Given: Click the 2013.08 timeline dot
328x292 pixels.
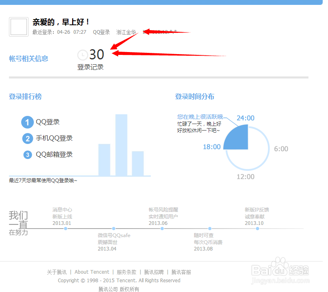Looking at the screenshot, I should point(210,229).
